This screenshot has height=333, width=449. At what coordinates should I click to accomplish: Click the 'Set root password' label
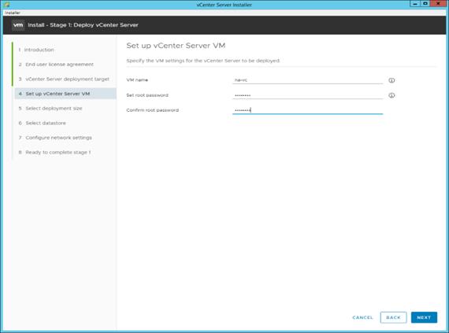click(x=147, y=95)
